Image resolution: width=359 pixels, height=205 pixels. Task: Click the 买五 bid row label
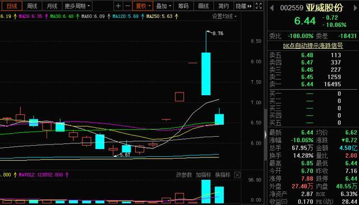pos(275,123)
